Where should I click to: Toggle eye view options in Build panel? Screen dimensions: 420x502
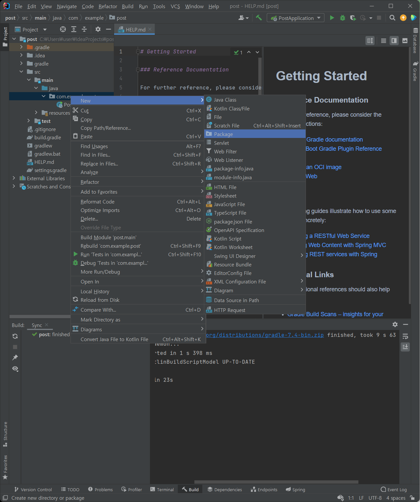tap(15, 369)
